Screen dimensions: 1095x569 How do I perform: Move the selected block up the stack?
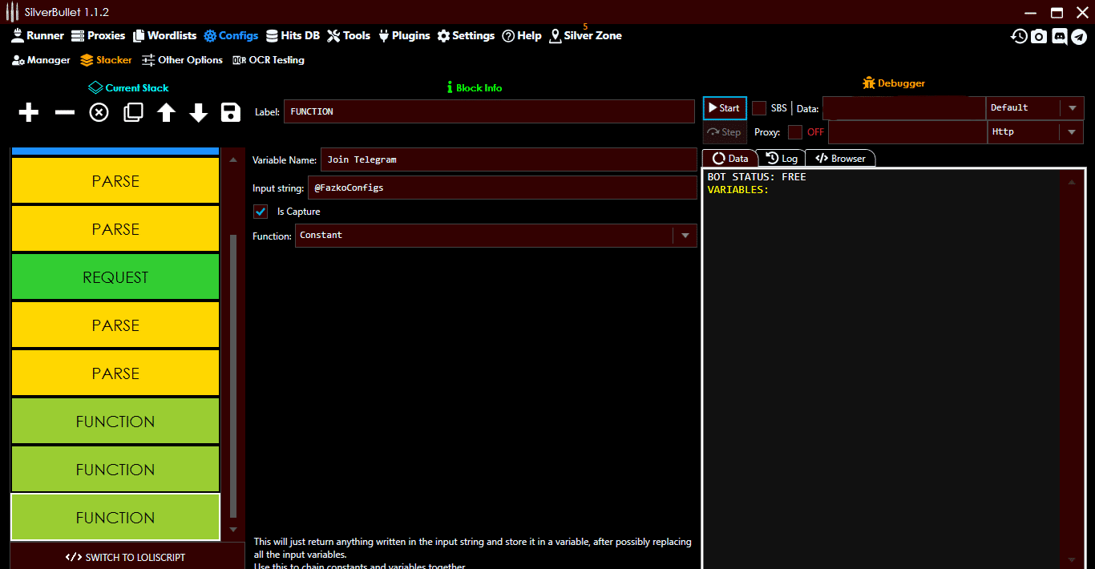point(165,112)
